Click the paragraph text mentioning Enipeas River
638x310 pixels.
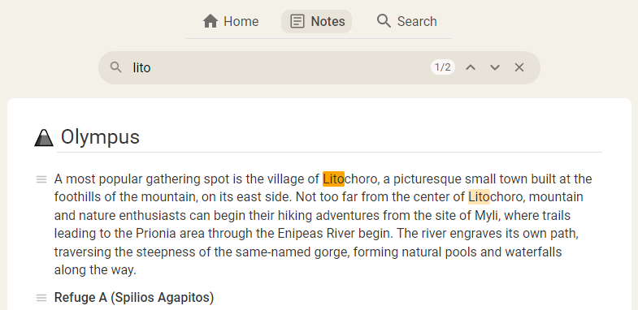(x=323, y=224)
